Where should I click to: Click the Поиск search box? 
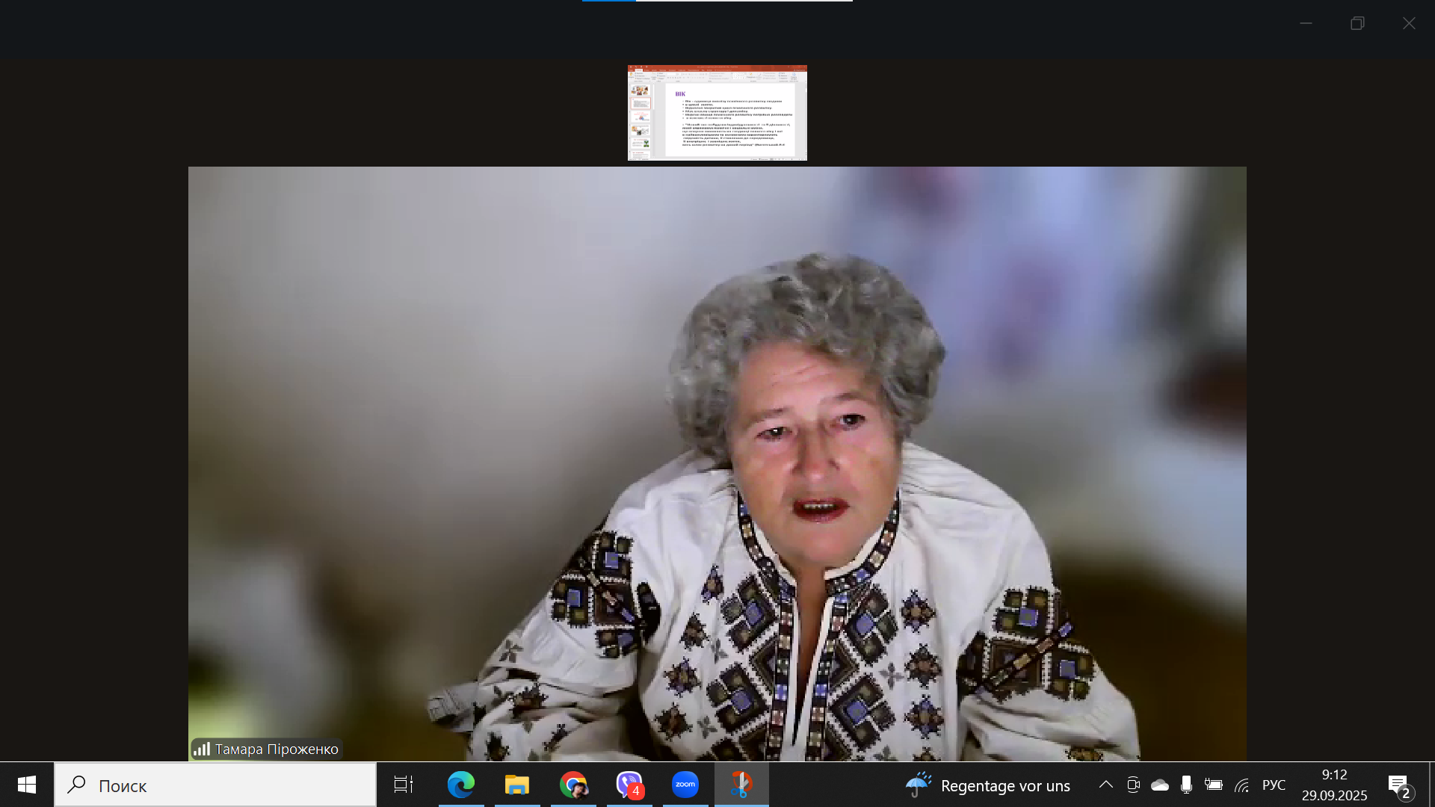(217, 785)
